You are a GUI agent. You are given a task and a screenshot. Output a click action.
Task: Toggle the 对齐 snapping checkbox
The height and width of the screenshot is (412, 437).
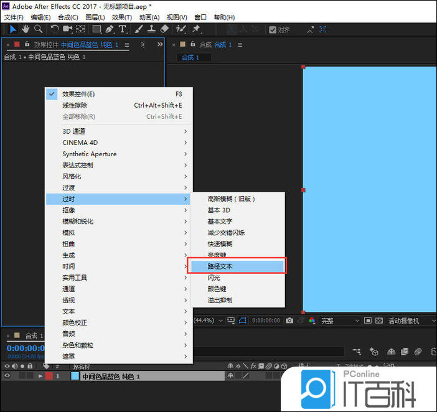click(273, 30)
